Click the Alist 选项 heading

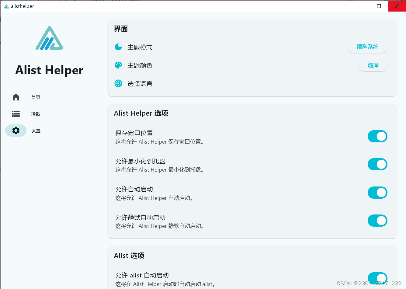[x=129, y=256]
